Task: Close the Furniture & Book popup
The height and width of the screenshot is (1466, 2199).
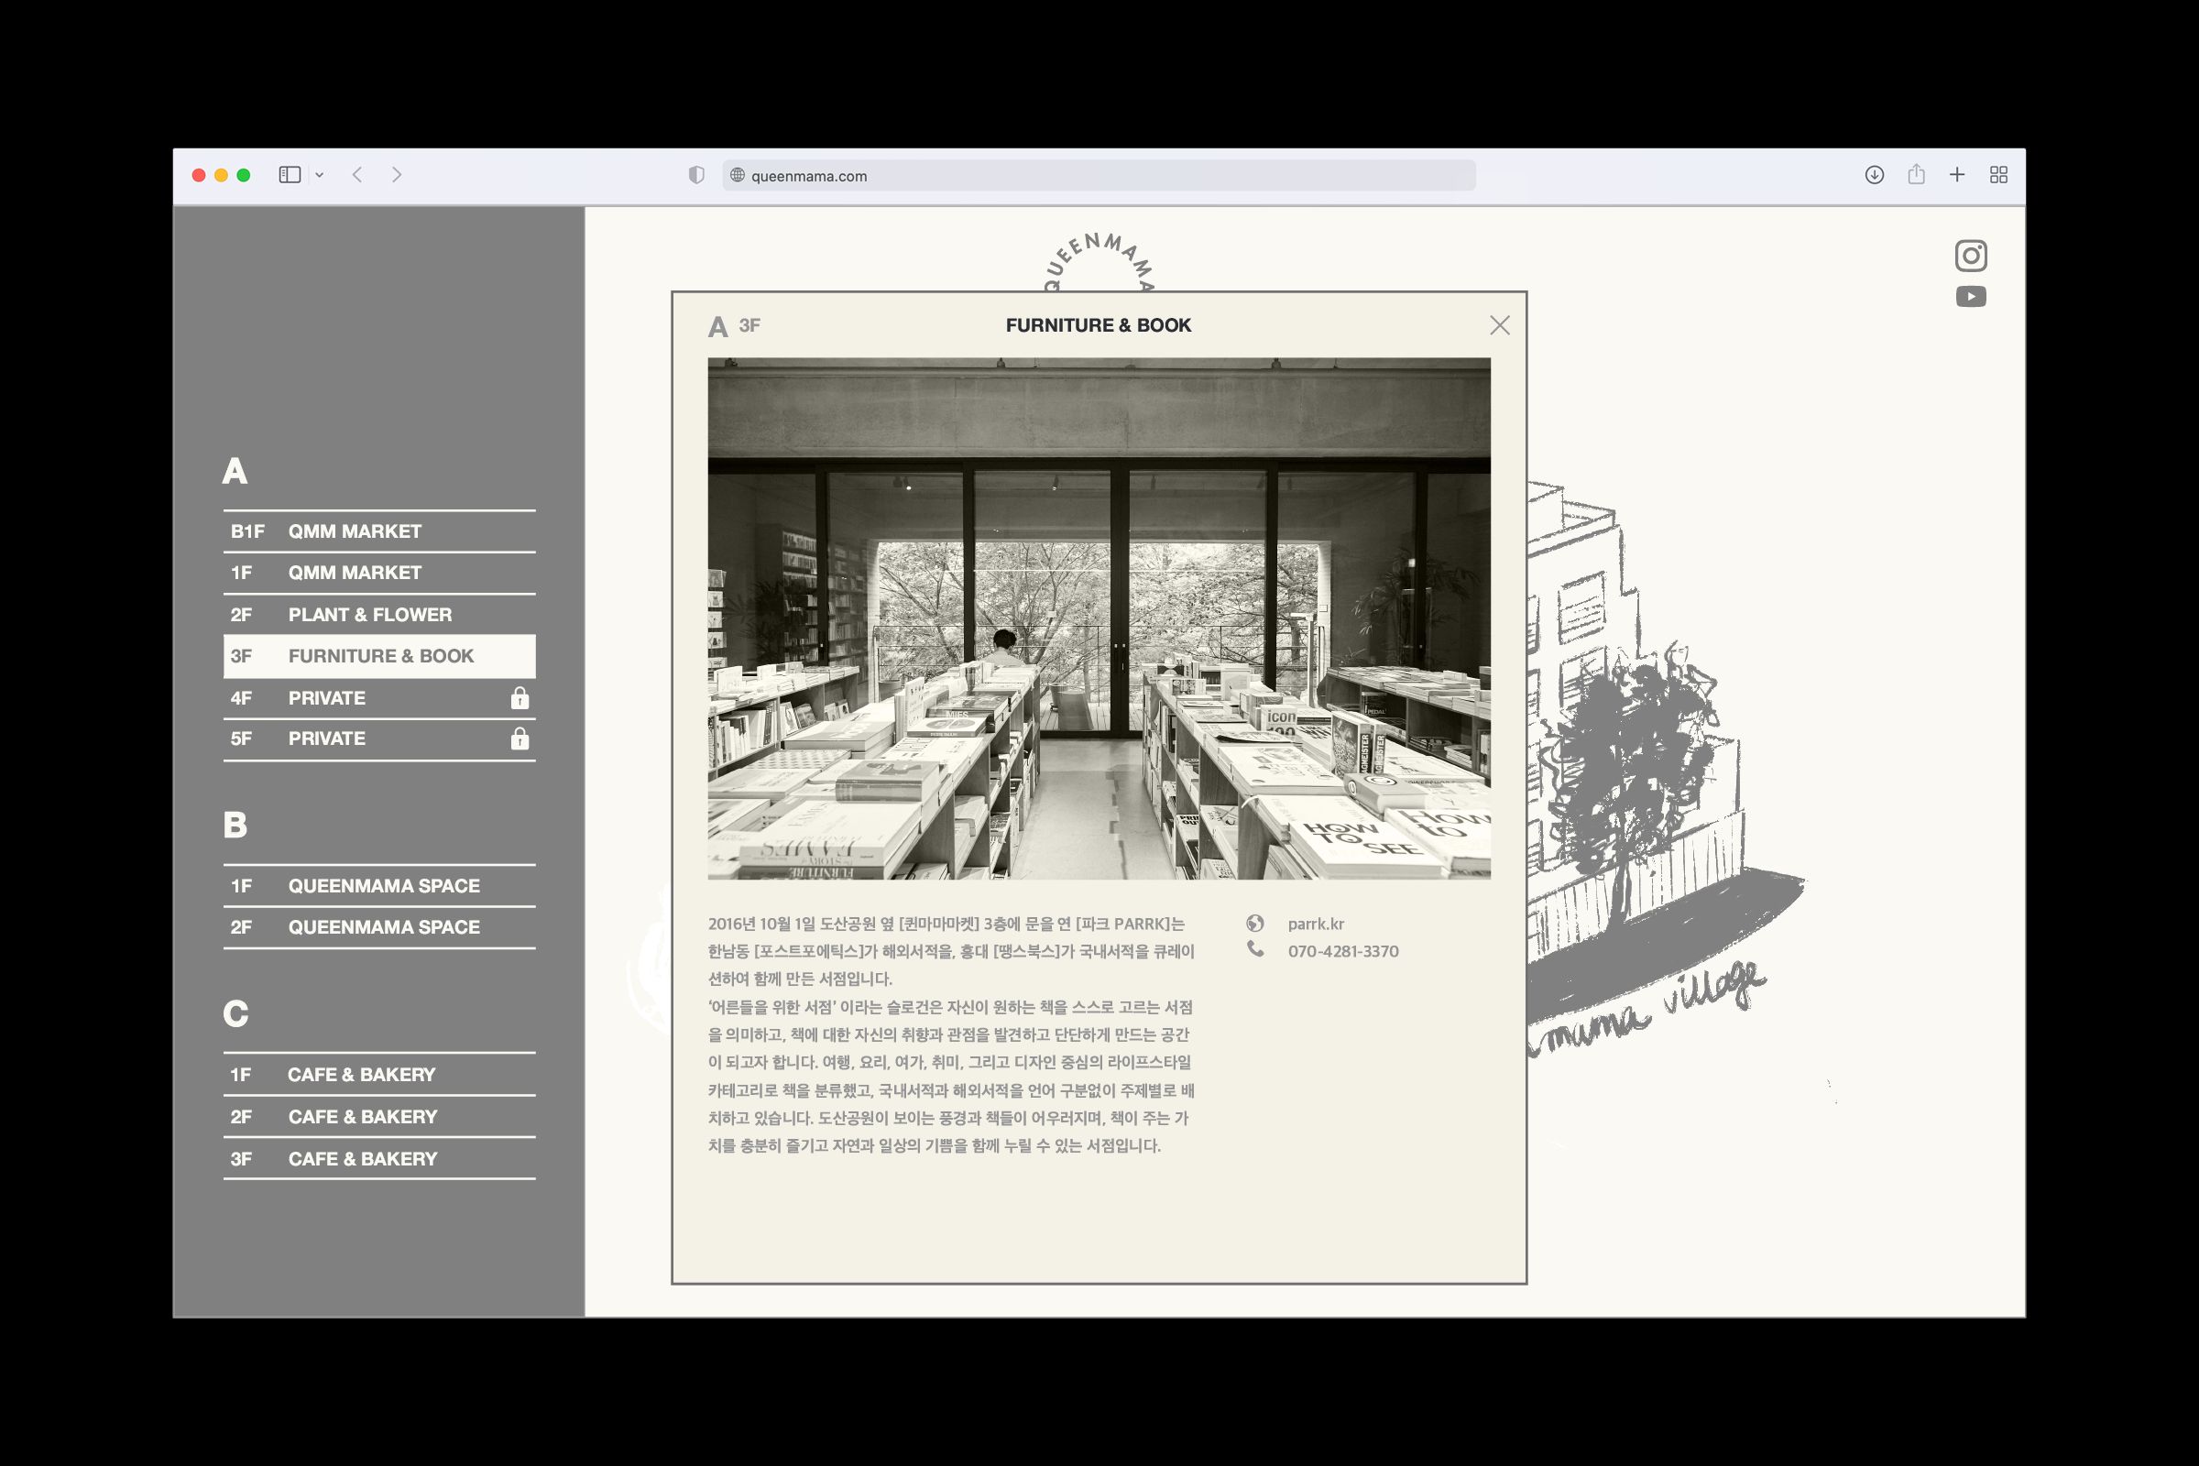Action: pyautogui.click(x=1499, y=325)
